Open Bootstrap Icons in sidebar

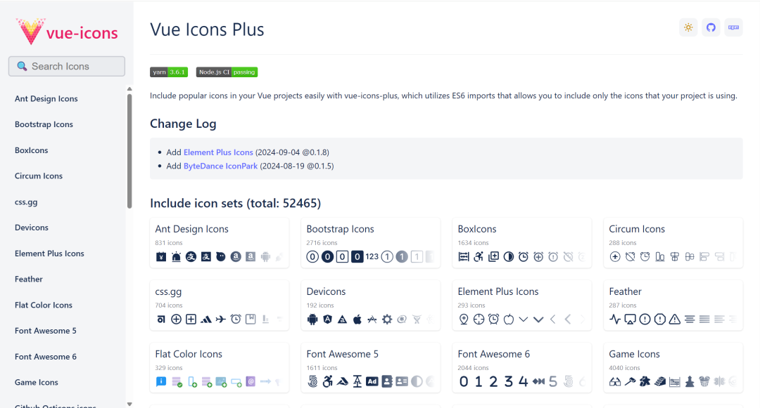(x=44, y=124)
